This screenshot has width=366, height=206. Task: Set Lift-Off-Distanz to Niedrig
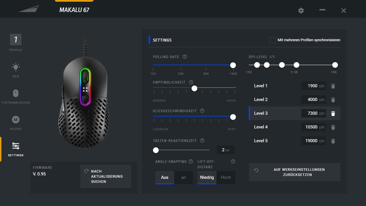pyautogui.click(x=207, y=178)
